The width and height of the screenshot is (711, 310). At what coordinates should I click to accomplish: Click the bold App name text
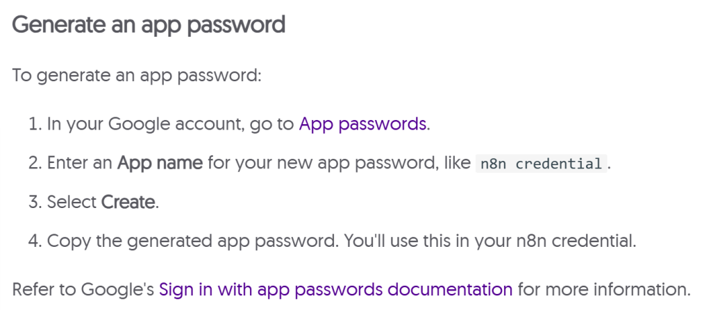pos(160,164)
